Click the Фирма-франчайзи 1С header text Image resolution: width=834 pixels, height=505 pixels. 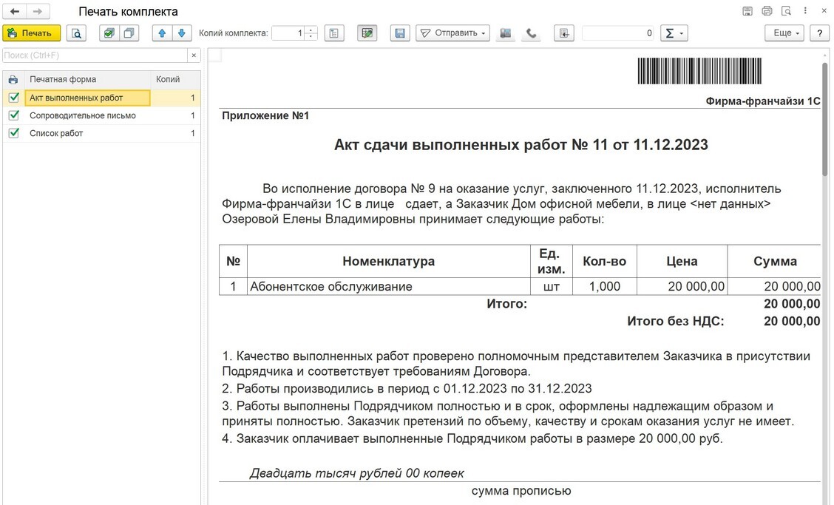pos(763,101)
